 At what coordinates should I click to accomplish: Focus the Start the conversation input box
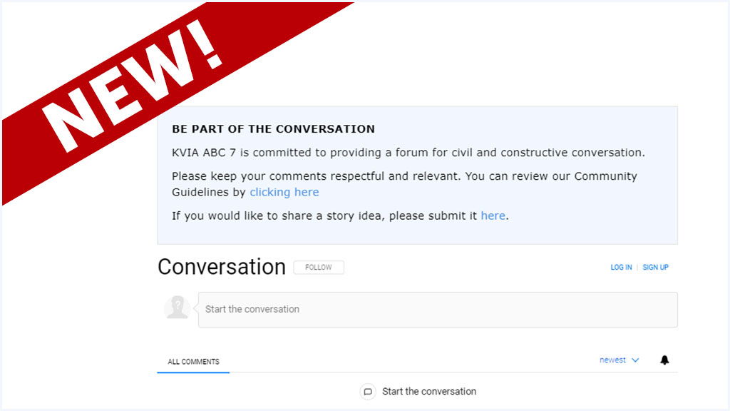[x=437, y=310]
